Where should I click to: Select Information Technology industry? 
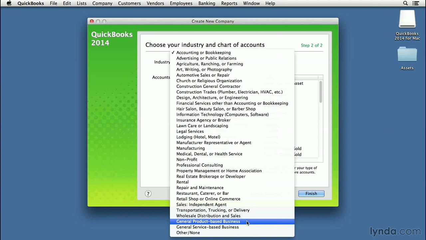(x=232, y=115)
